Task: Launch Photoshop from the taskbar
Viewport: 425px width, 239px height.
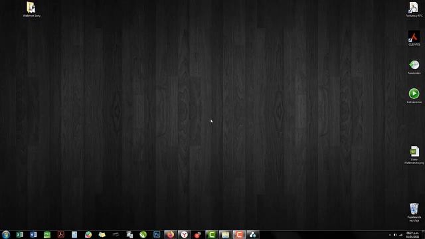Action: coord(157,234)
